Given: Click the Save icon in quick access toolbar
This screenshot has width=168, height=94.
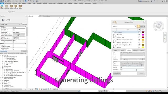Looking at the screenshot, I should tap(8, 1).
